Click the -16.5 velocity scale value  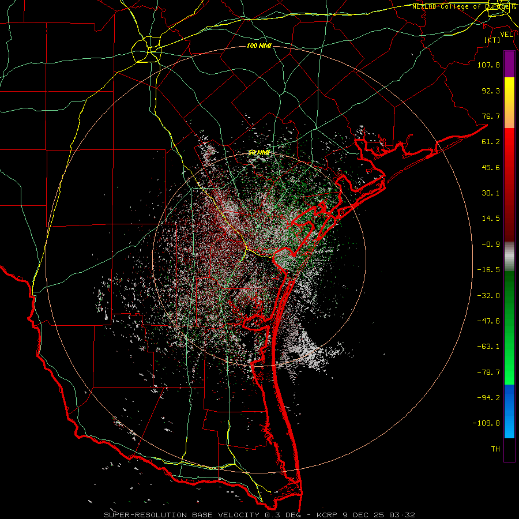tap(488, 270)
